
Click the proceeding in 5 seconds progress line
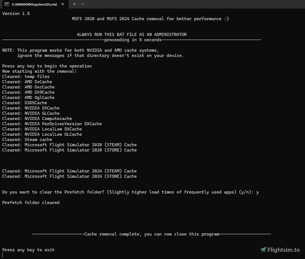click(132, 40)
